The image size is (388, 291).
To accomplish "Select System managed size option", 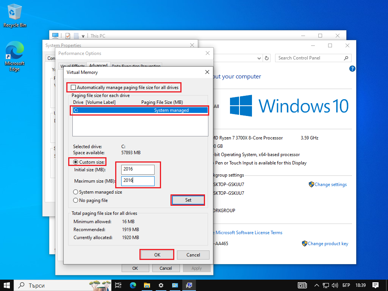I will point(75,192).
